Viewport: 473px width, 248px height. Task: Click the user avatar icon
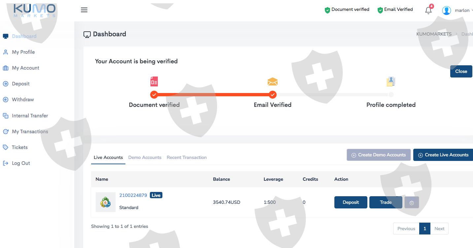[447, 11]
